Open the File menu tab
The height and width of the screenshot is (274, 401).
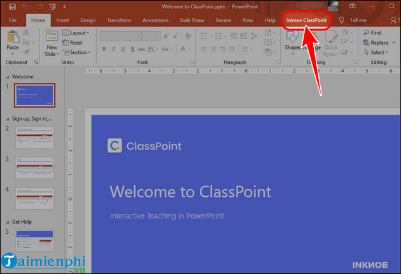click(13, 20)
